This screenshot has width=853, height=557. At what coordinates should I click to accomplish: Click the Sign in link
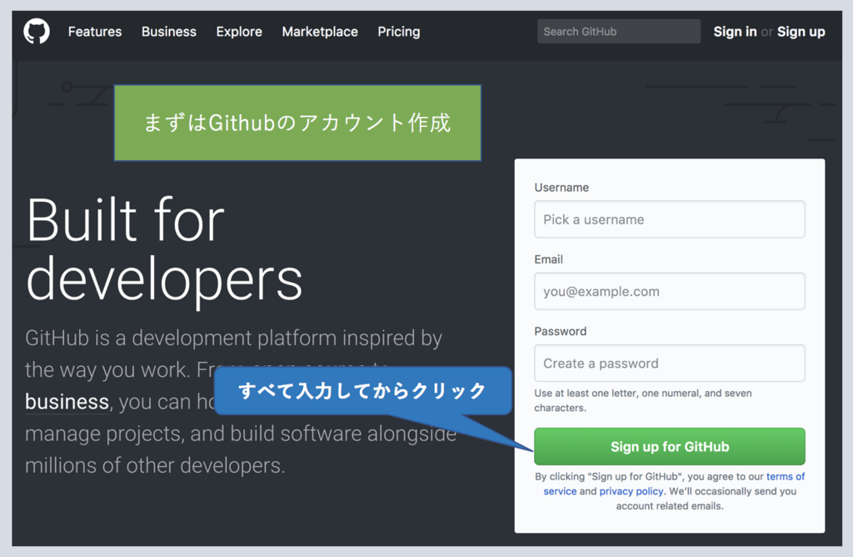tap(735, 32)
